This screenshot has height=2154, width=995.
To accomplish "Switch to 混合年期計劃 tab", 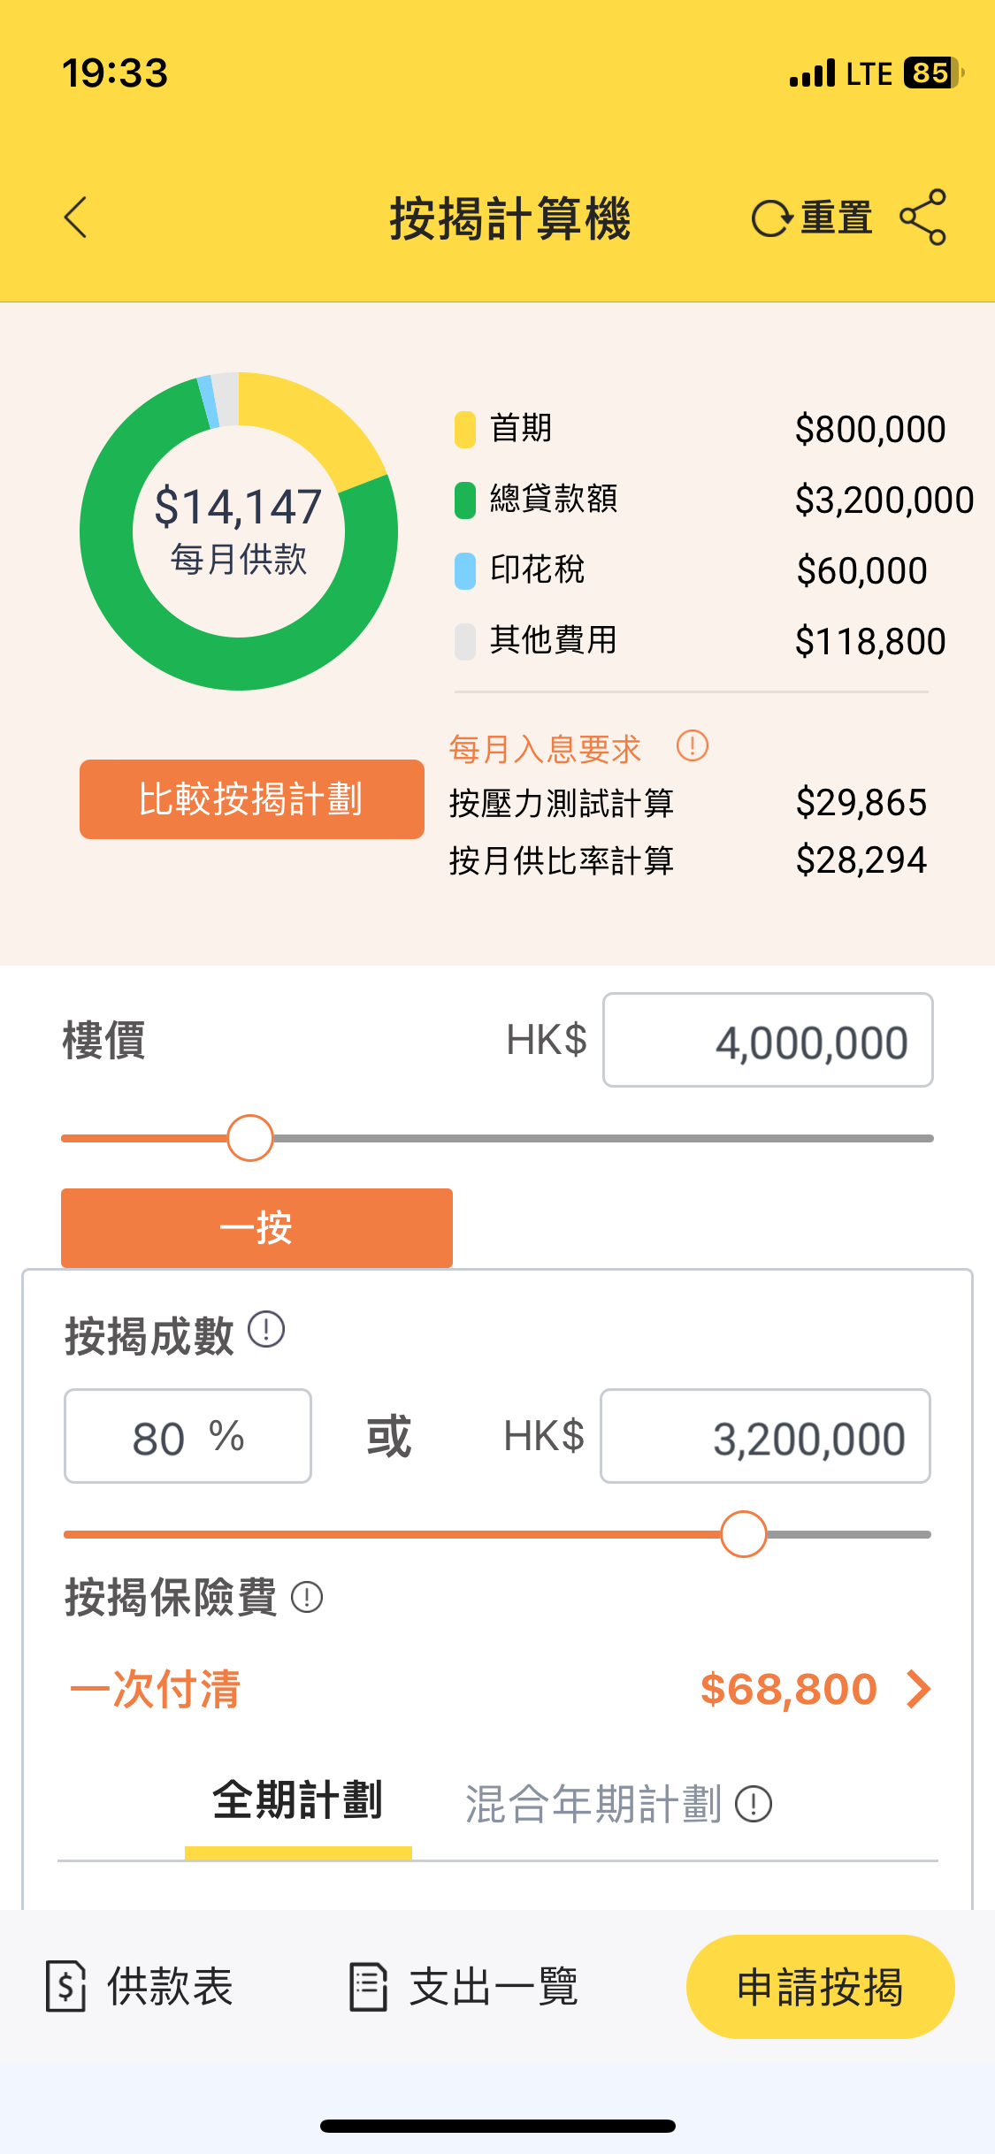I will tap(593, 1804).
